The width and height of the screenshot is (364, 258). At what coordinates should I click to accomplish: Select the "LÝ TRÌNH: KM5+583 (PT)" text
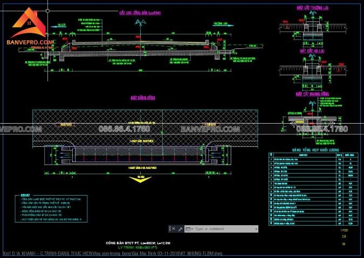point(138,247)
